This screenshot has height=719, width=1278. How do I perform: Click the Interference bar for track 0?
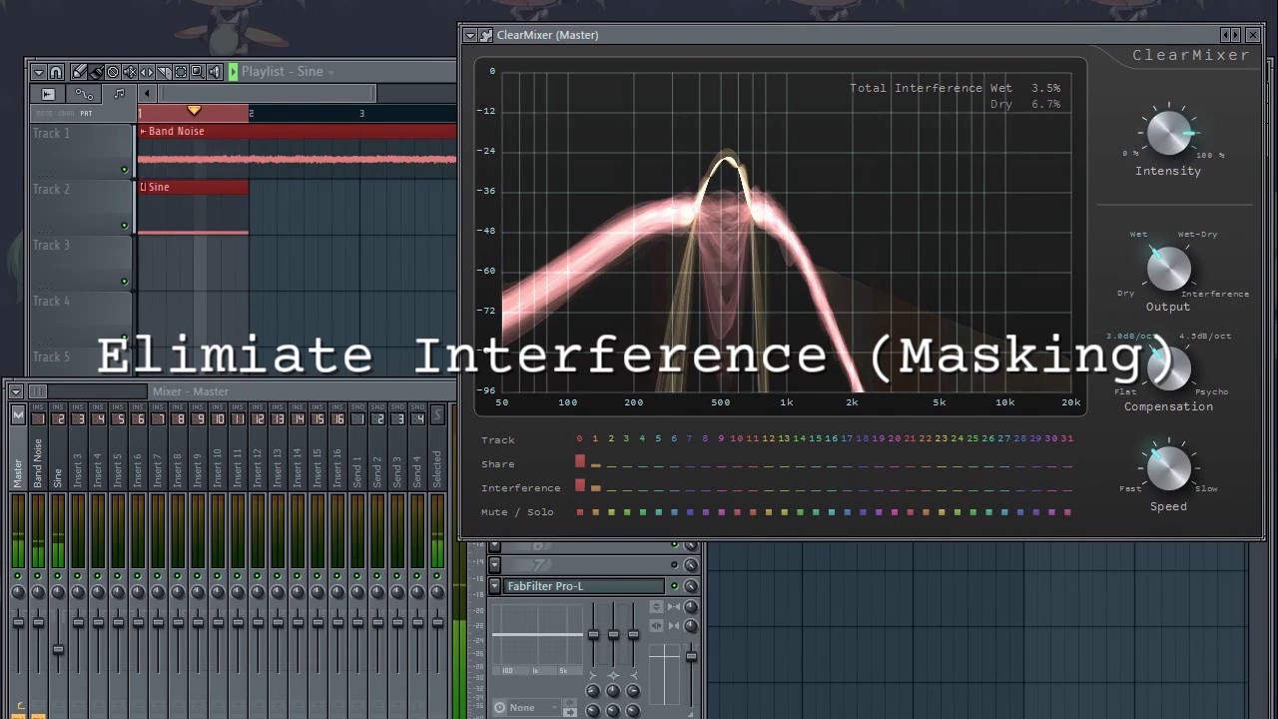[580, 485]
